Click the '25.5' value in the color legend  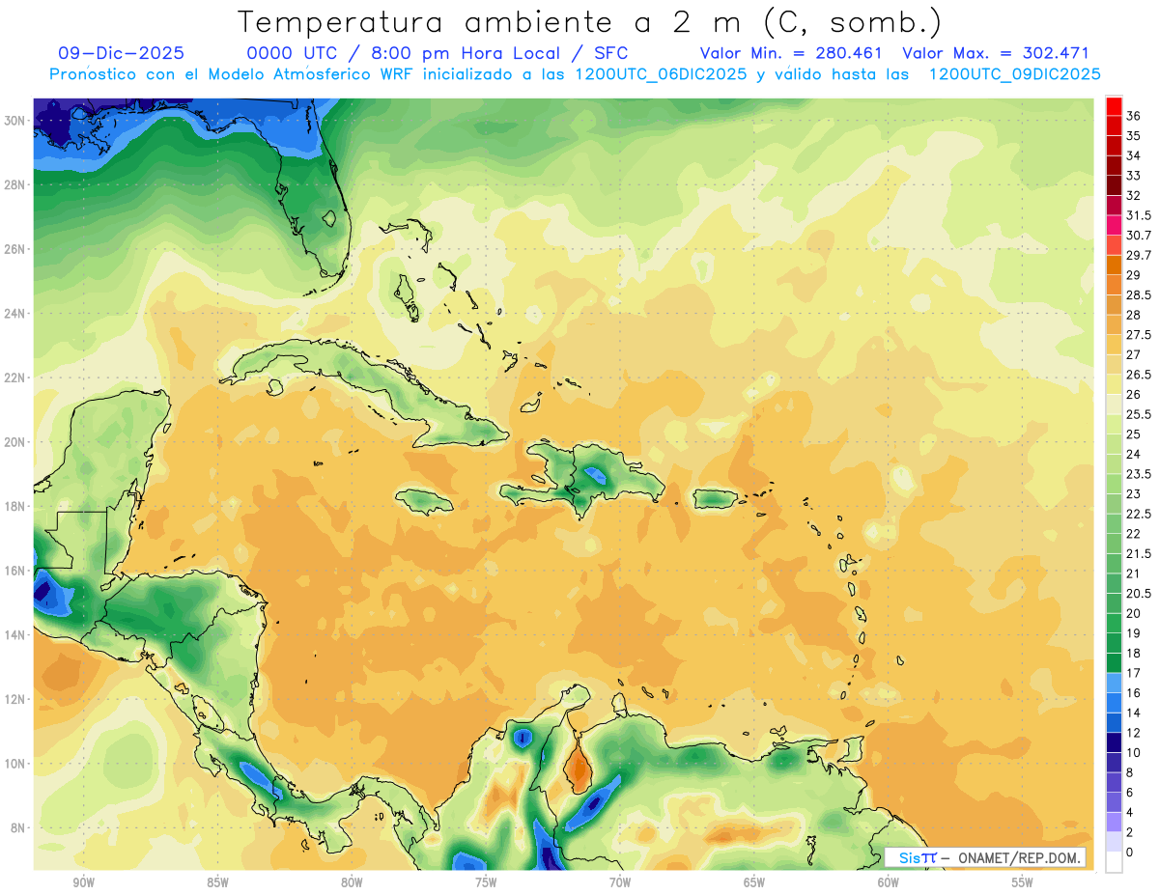pos(1139,414)
